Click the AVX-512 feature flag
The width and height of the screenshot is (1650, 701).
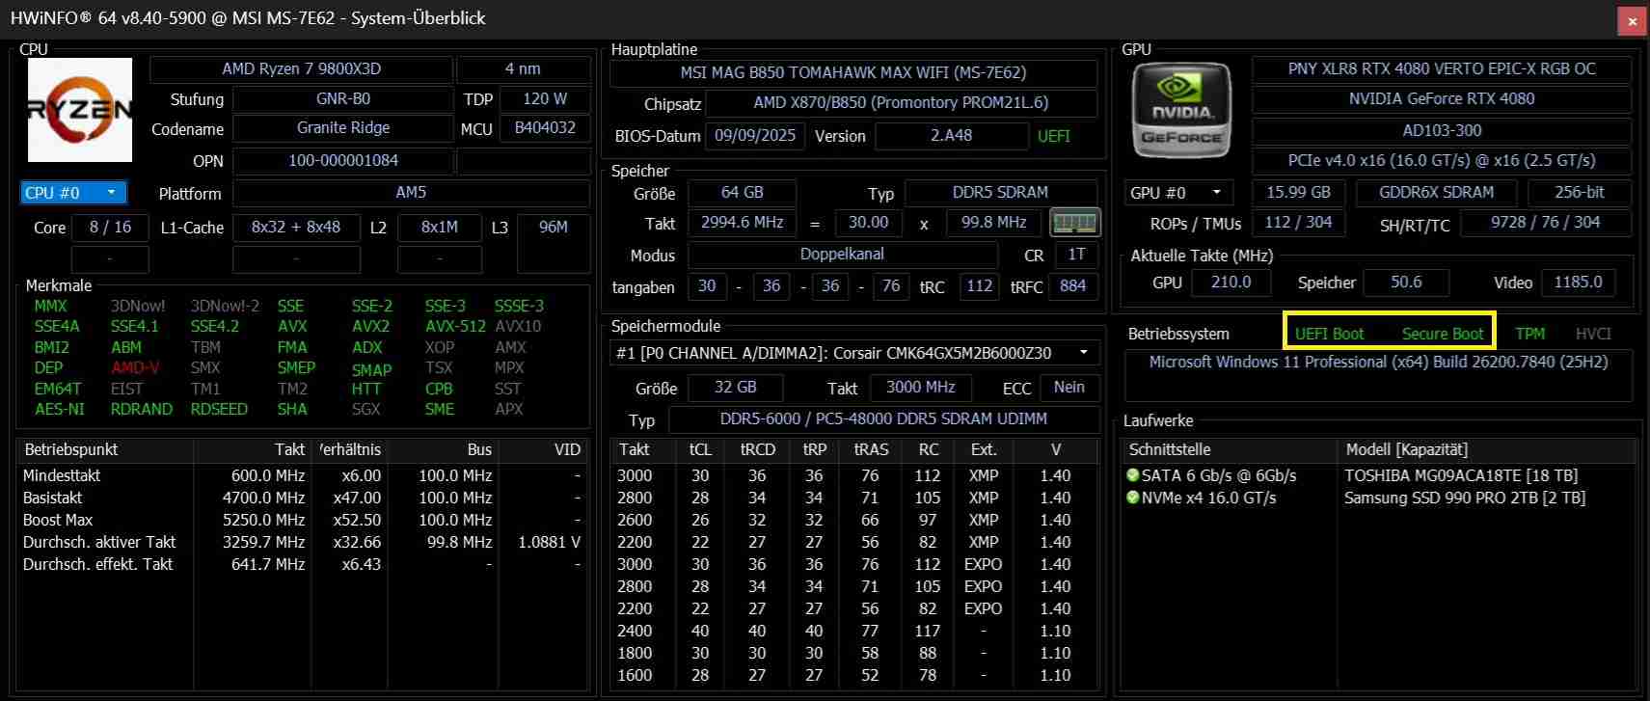pos(455,327)
